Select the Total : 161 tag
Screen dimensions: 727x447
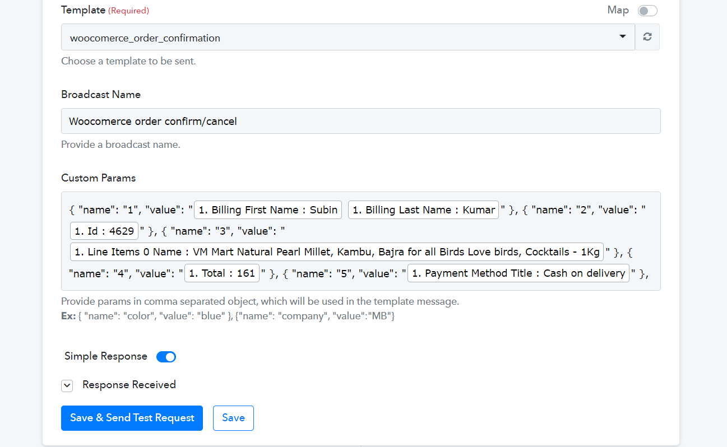(222, 273)
